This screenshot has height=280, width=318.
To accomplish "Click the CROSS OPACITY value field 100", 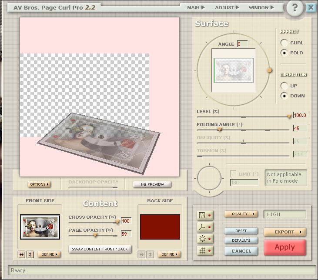I will (x=126, y=221).
